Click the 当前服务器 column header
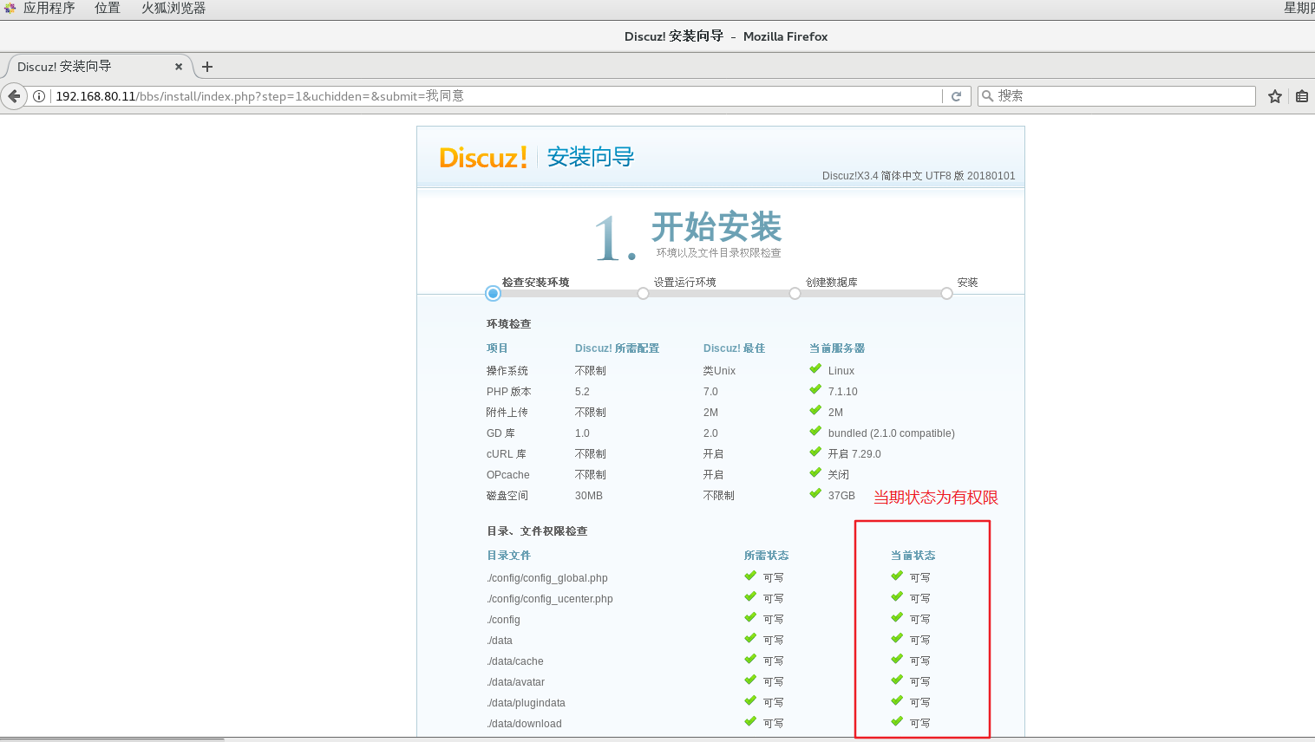This screenshot has width=1315, height=742. point(837,348)
